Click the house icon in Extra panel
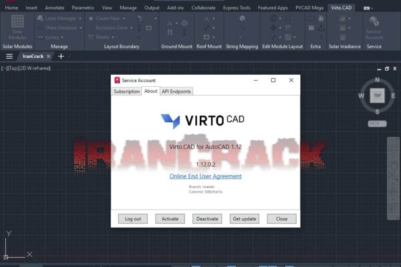Screen dimensions: 401x267 321,19
